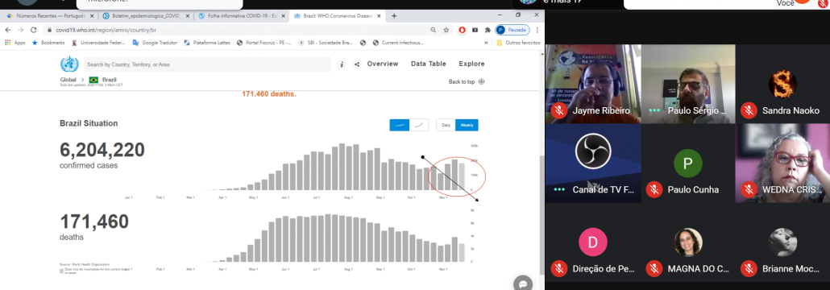Viewport: 830px width, 290px height.
Task: Click the share icon in WHO header
Action: 357,64
